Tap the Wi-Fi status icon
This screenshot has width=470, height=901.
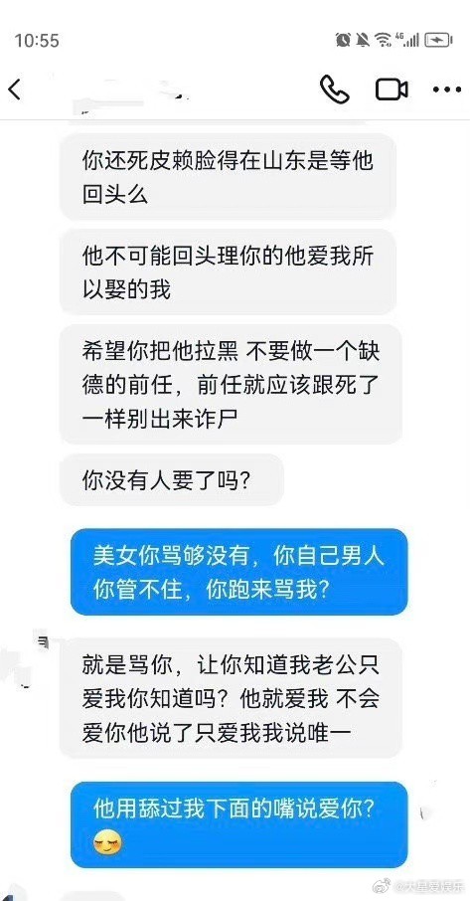[x=383, y=40]
